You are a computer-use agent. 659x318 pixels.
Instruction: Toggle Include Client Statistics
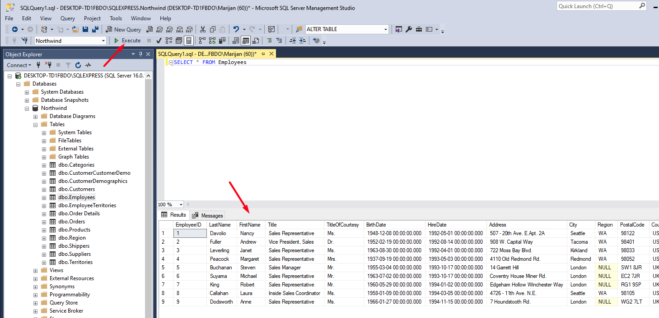[222, 41]
